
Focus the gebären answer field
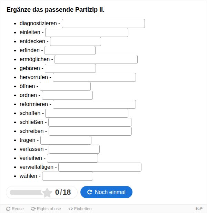pyautogui.click(x=70, y=68)
